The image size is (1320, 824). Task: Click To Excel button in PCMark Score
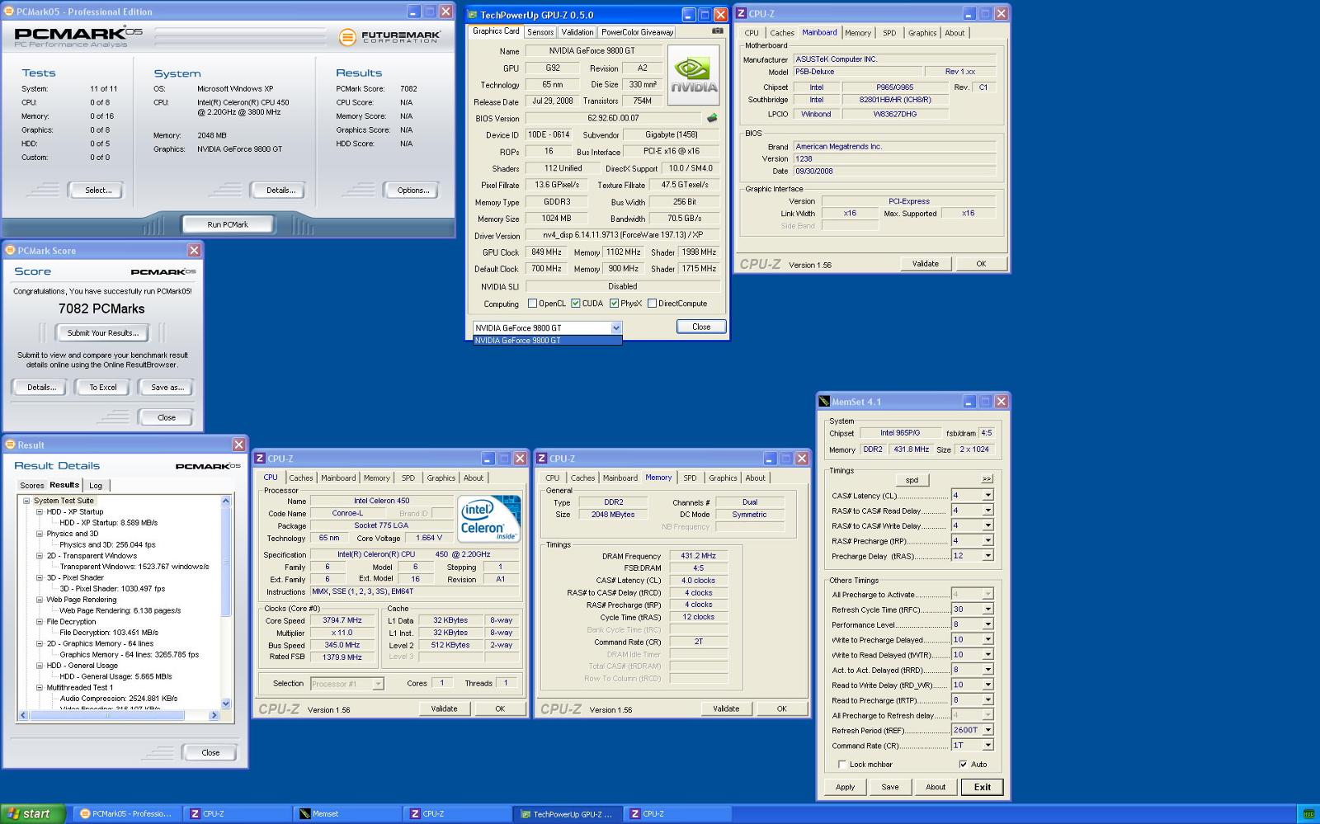pos(103,388)
